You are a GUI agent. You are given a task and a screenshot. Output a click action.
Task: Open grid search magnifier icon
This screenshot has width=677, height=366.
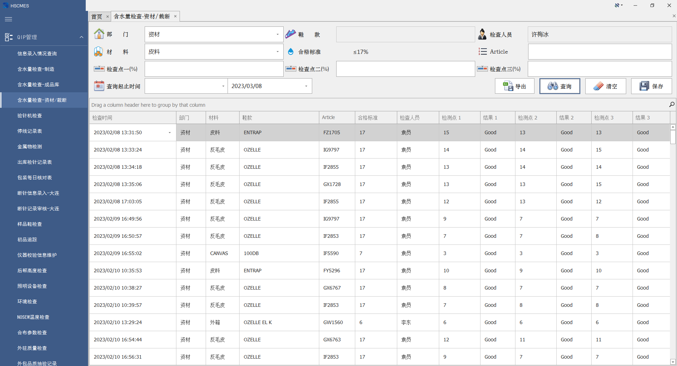click(x=672, y=105)
